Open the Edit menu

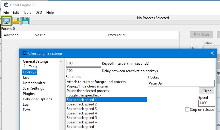click(16, 13)
